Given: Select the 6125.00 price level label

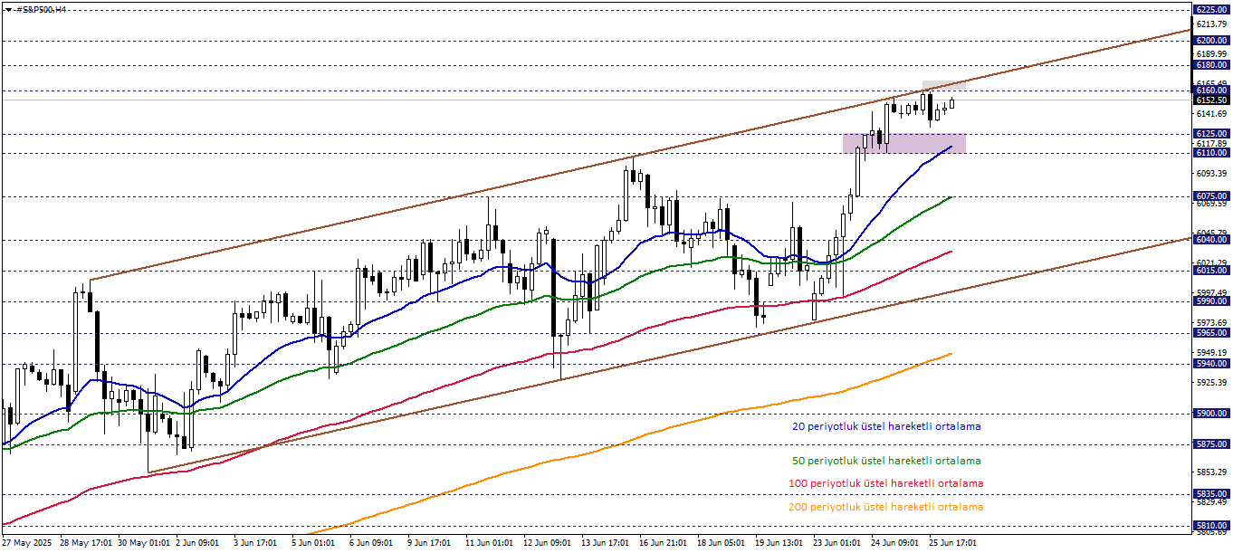Looking at the screenshot, I should coord(1211,133).
